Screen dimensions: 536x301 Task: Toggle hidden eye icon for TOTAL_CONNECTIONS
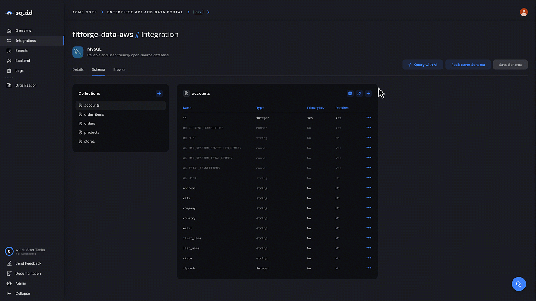(x=185, y=168)
